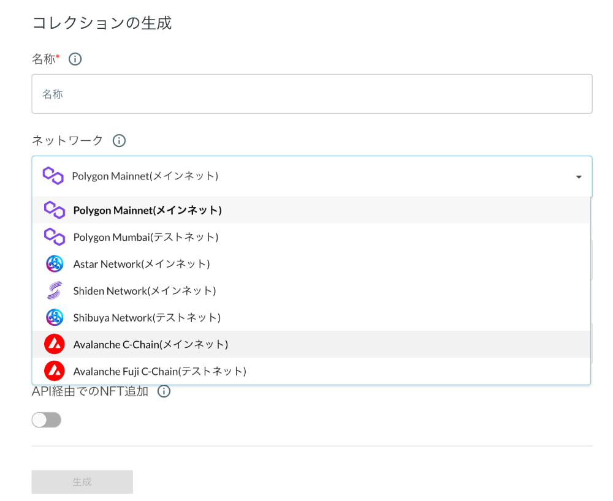Screen dimensions: 613x501
Task: Collapse the open network dropdown list
Action: (x=578, y=177)
